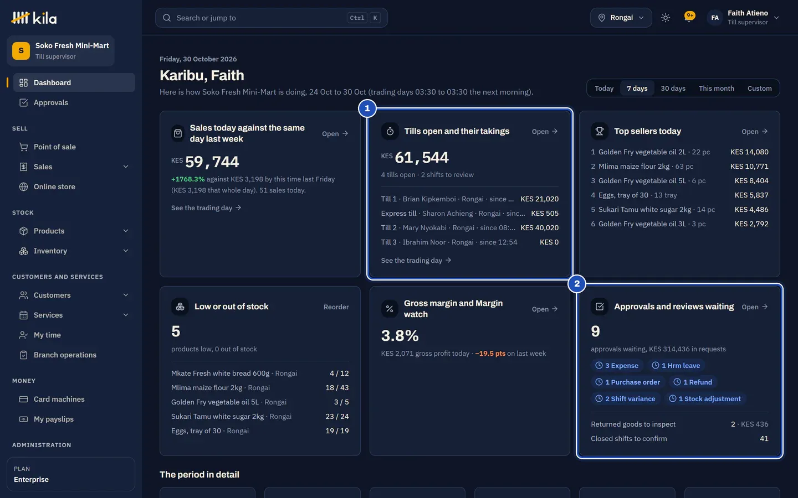Click See the trading day under tills
Screen dimensions: 798x498
point(416,260)
